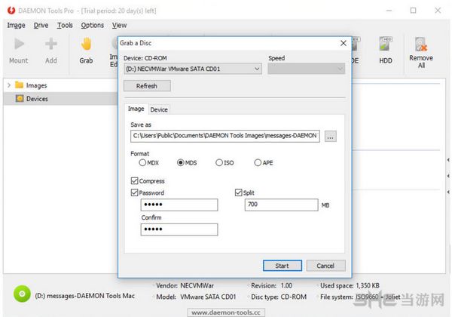Click the Mount toolbar icon
Viewport: 452px width, 317px height.
19,45
